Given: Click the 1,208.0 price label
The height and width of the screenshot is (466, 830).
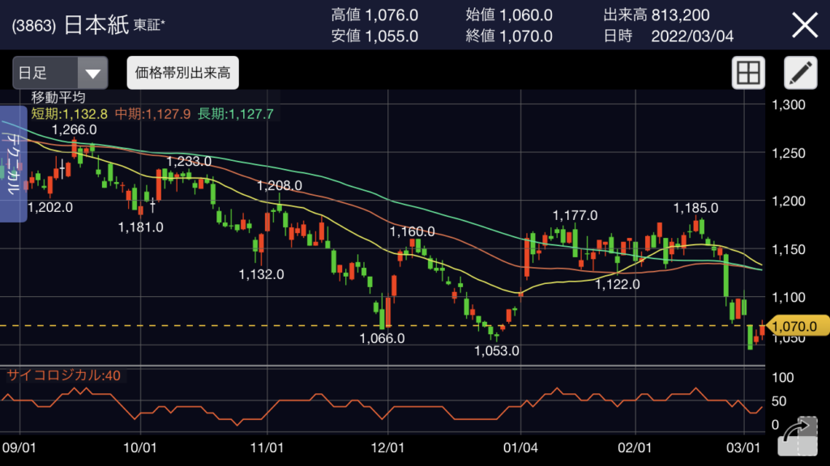Looking at the screenshot, I should (280, 185).
